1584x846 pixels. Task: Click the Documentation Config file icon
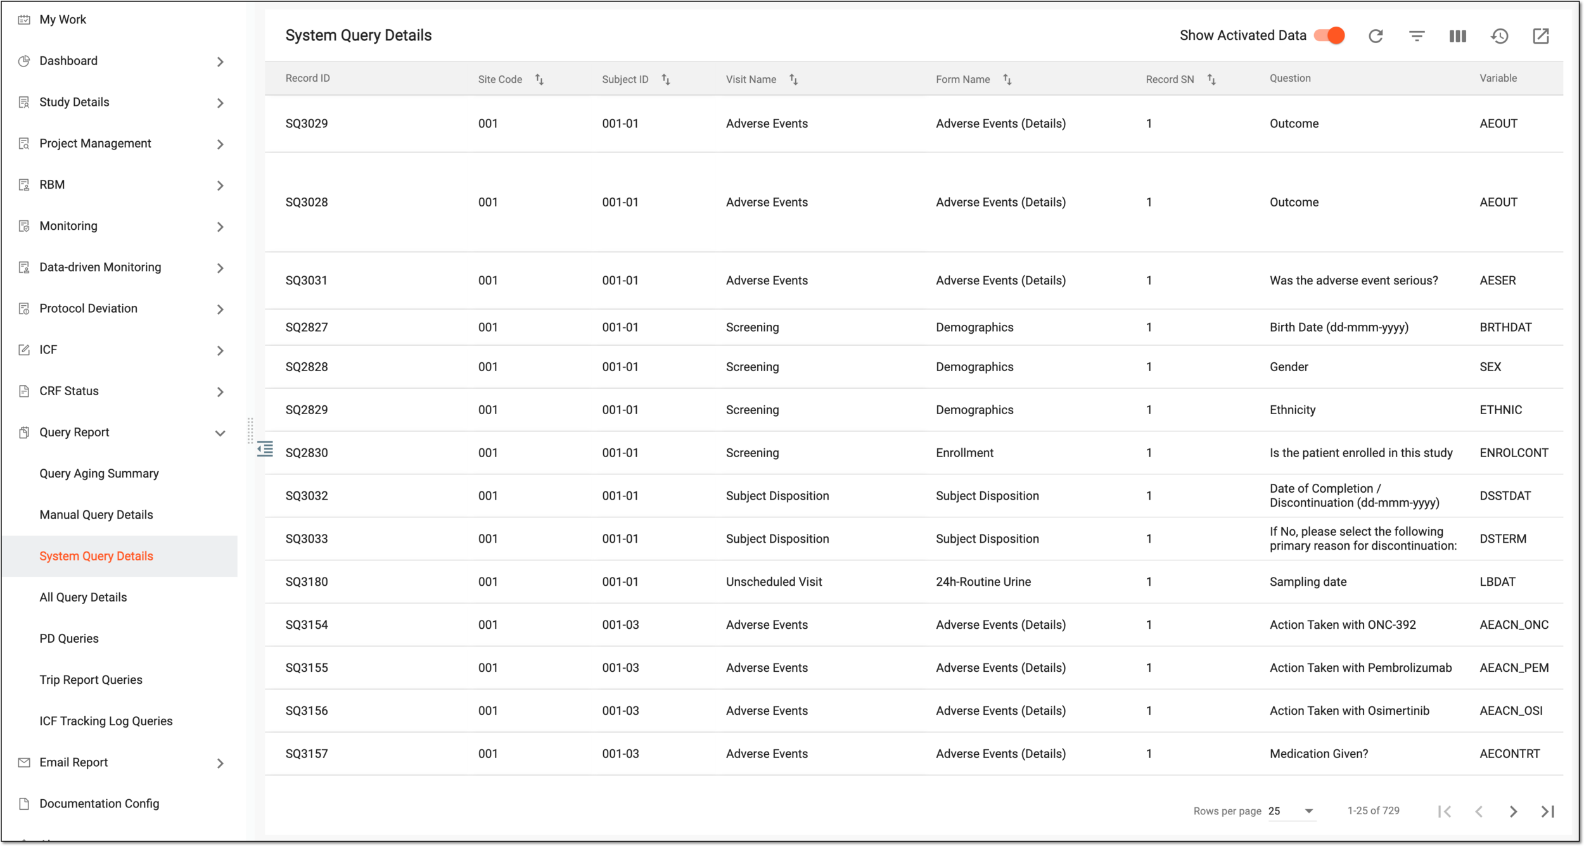[24, 804]
